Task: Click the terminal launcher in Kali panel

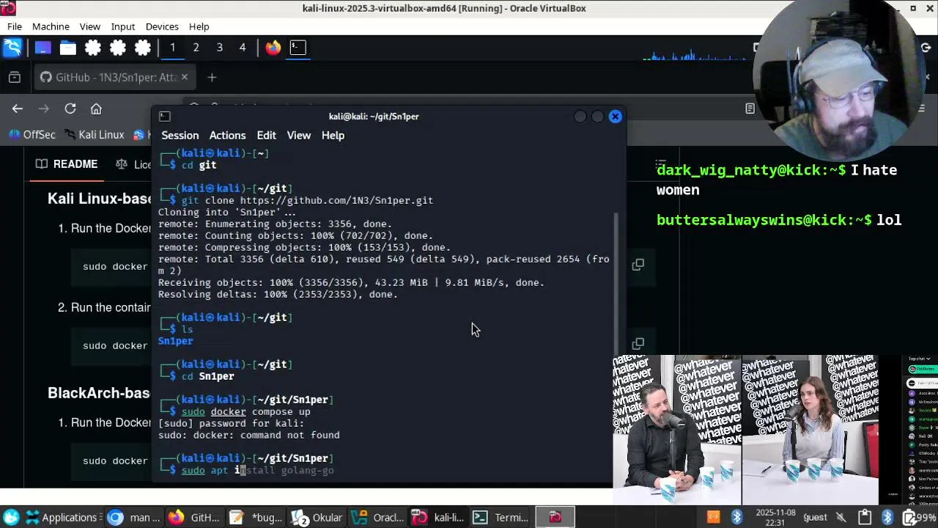Action: click(298, 48)
